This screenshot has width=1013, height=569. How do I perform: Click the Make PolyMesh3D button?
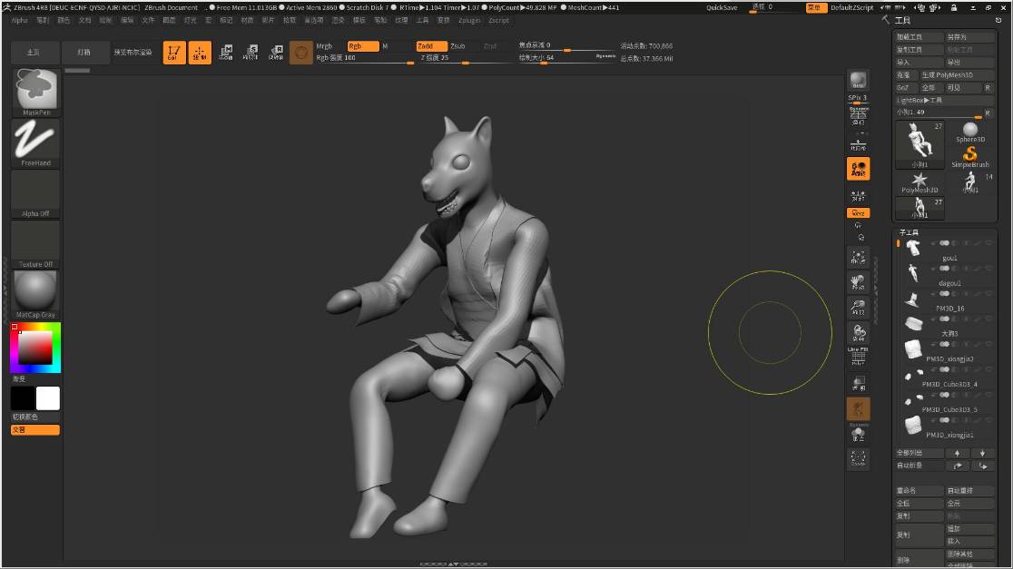coord(957,75)
